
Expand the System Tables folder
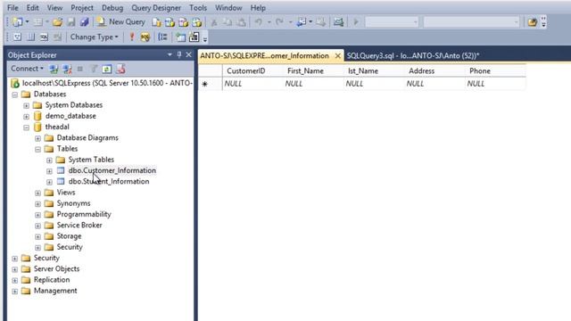(x=50, y=160)
